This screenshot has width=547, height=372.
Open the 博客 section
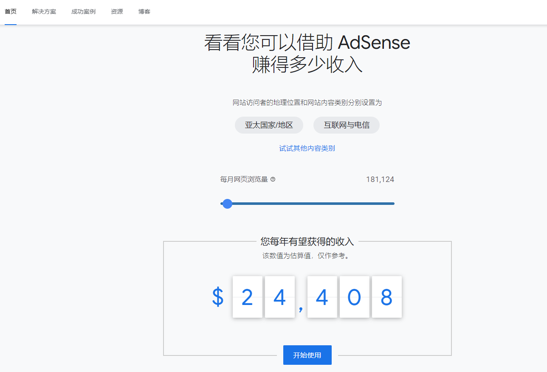[x=144, y=11]
